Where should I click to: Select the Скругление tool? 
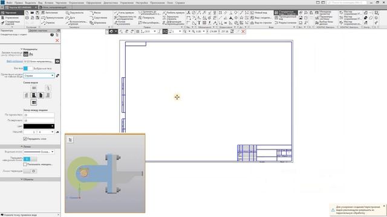coord(99,17)
